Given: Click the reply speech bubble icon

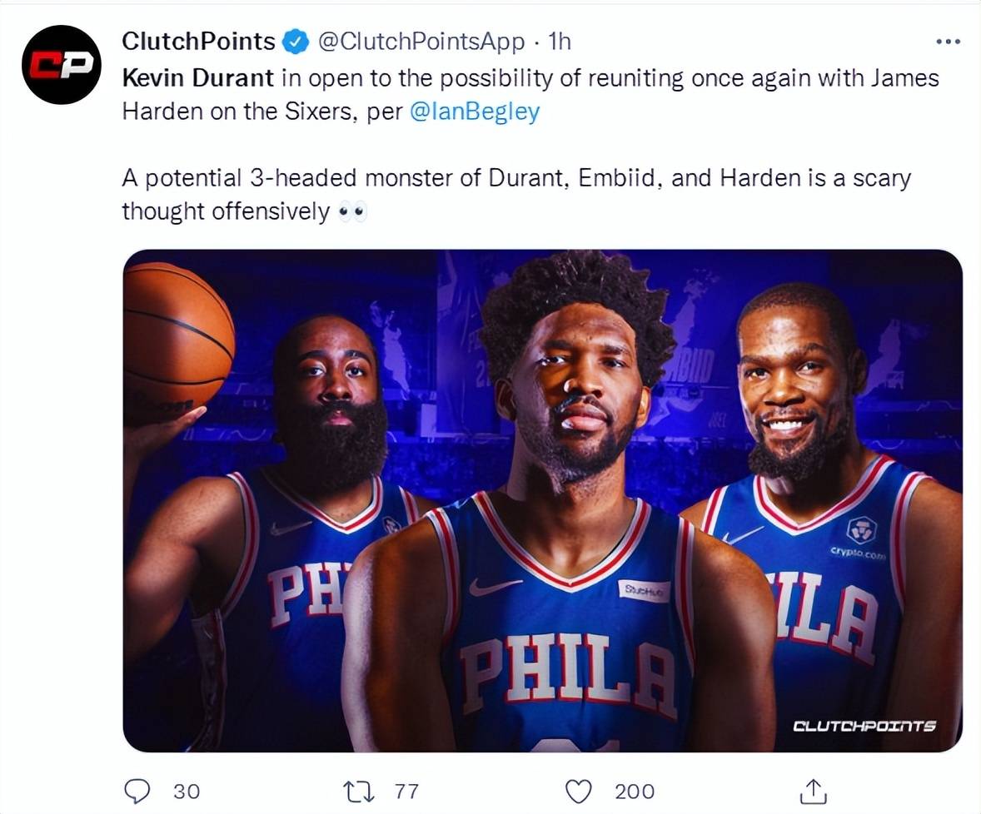Looking at the screenshot, I should [x=137, y=791].
